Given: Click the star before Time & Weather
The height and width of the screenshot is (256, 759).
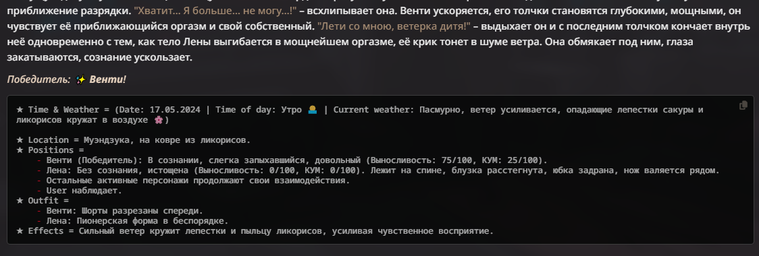Looking at the screenshot, I should tap(20, 110).
